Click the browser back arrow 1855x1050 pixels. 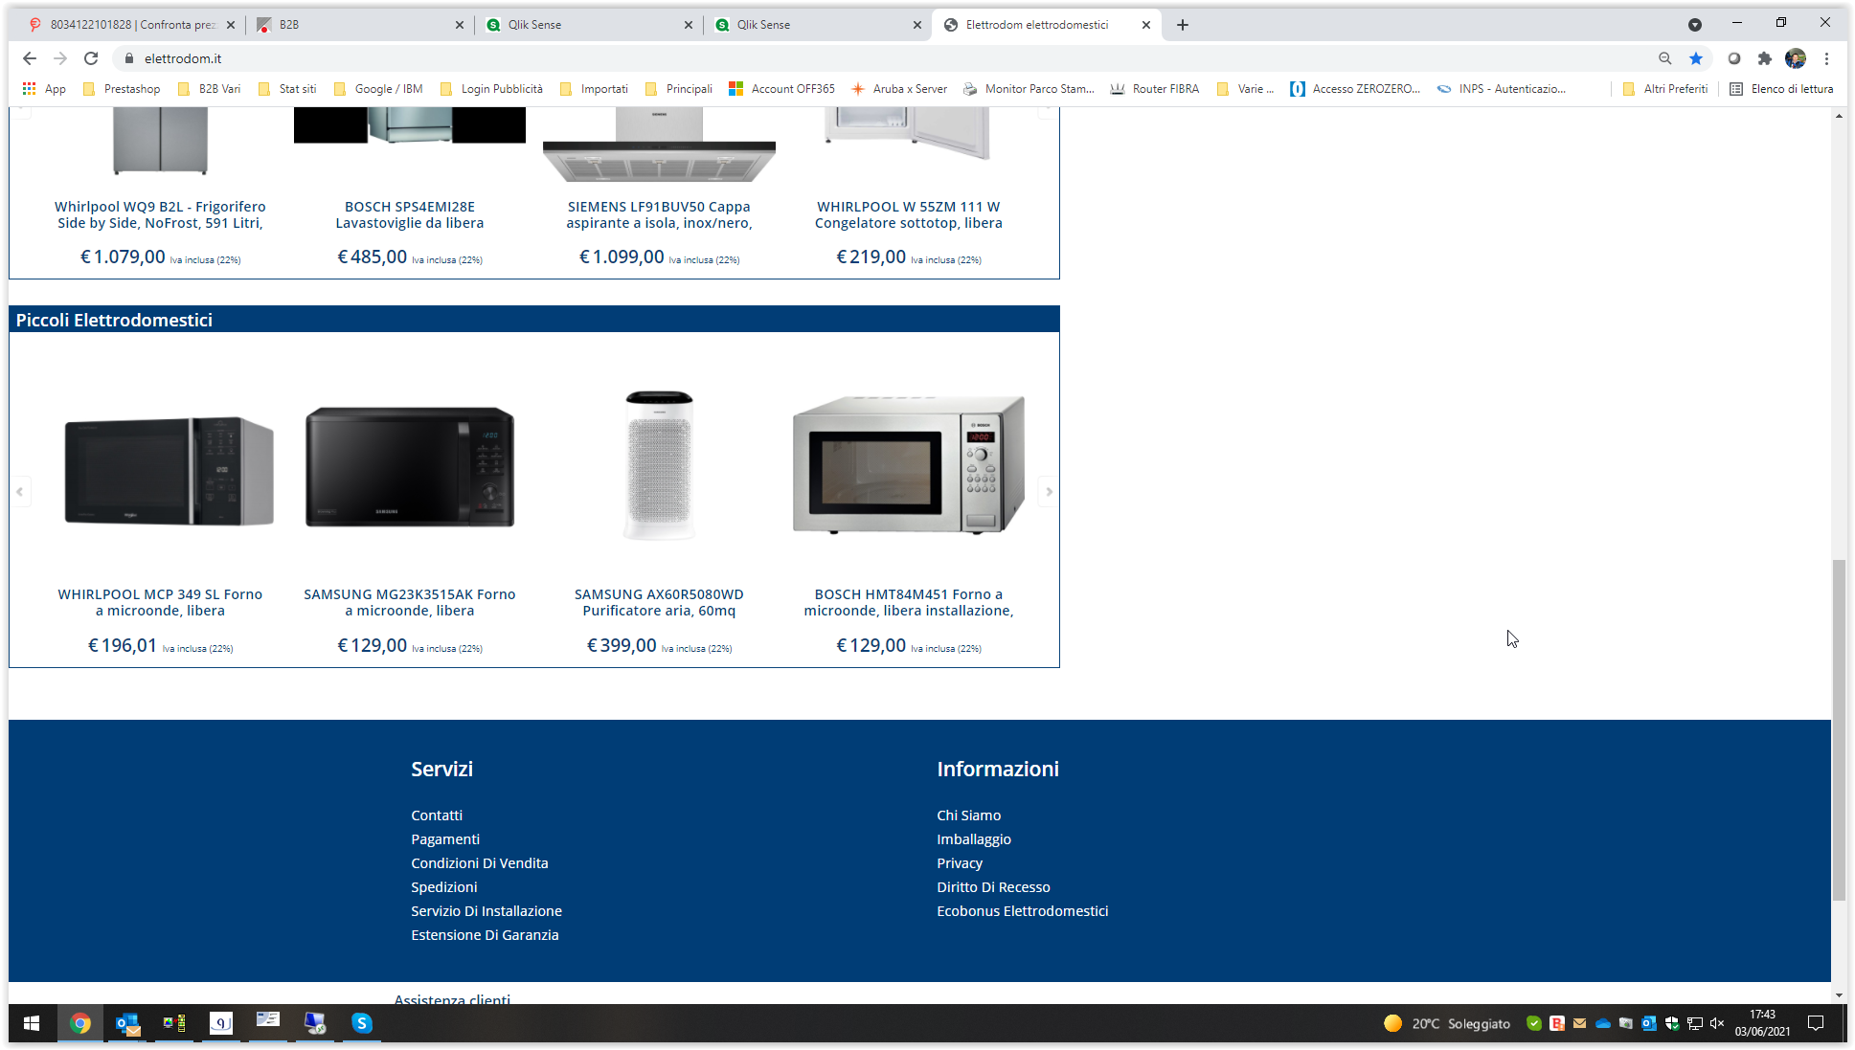pos(30,58)
